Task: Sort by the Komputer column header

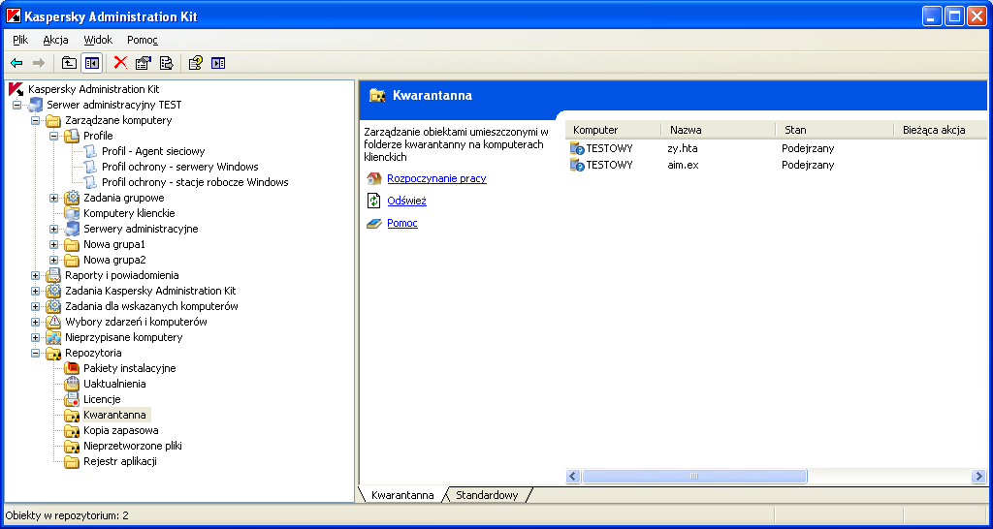Action: 613,130
